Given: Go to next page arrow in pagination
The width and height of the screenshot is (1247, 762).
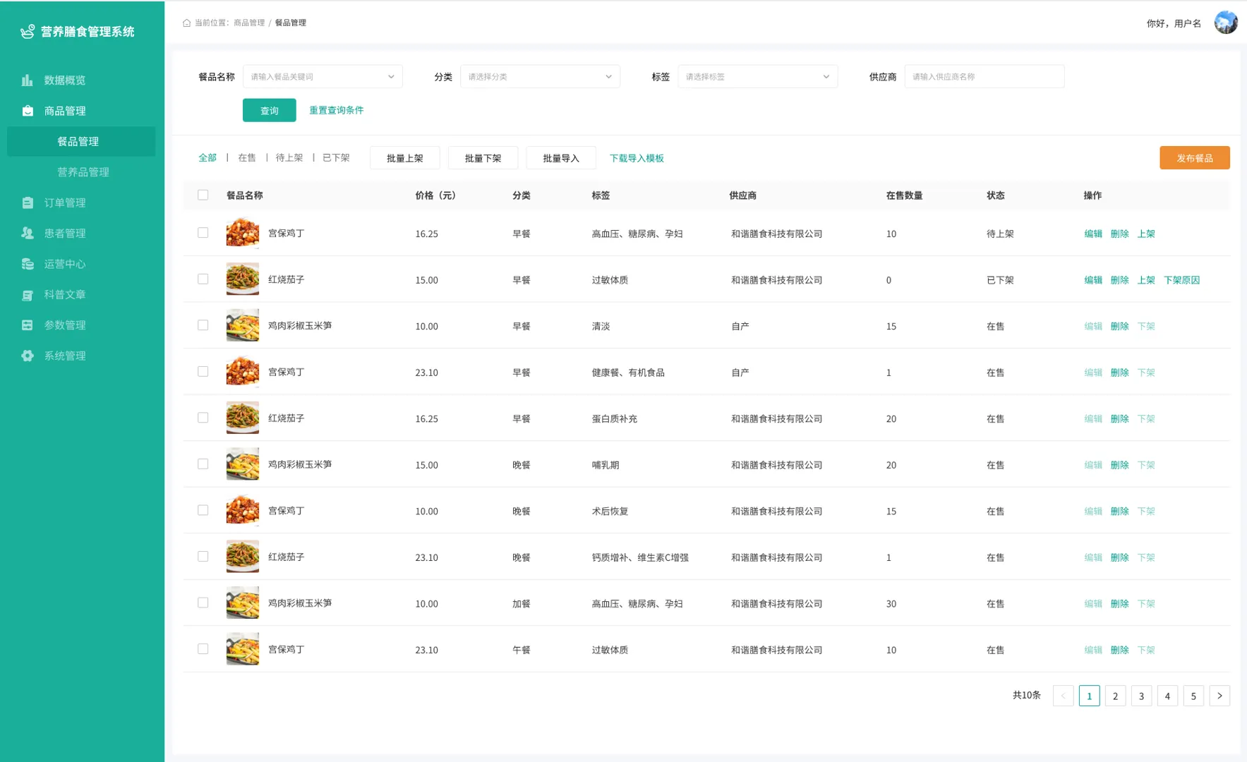Looking at the screenshot, I should coord(1219,696).
